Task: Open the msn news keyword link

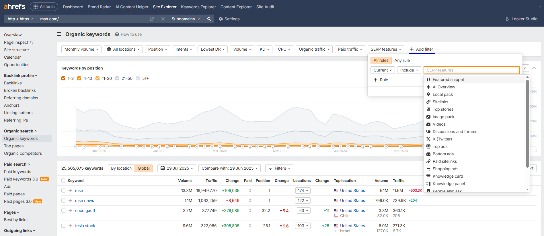Action: [85, 201]
